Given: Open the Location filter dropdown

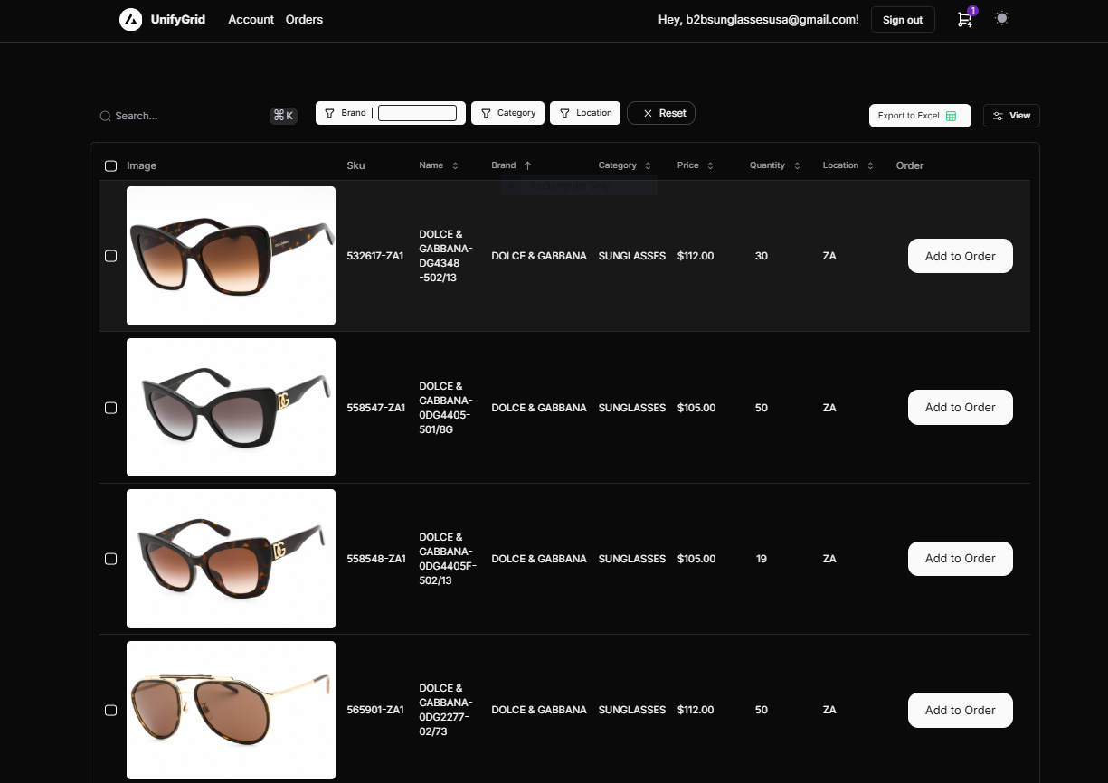Looking at the screenshot, I should click(x=585, y=113).
